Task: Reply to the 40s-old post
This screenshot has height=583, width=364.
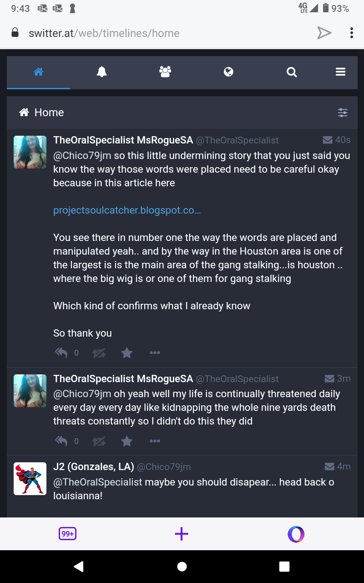Action: (x=61, y=353)
